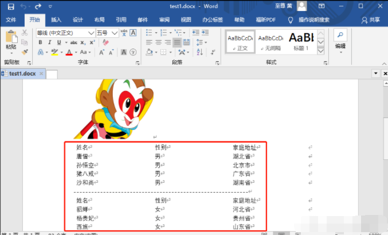Save the document with the floppy icon
Screen dimensions: 388x235
pos(11,6)
